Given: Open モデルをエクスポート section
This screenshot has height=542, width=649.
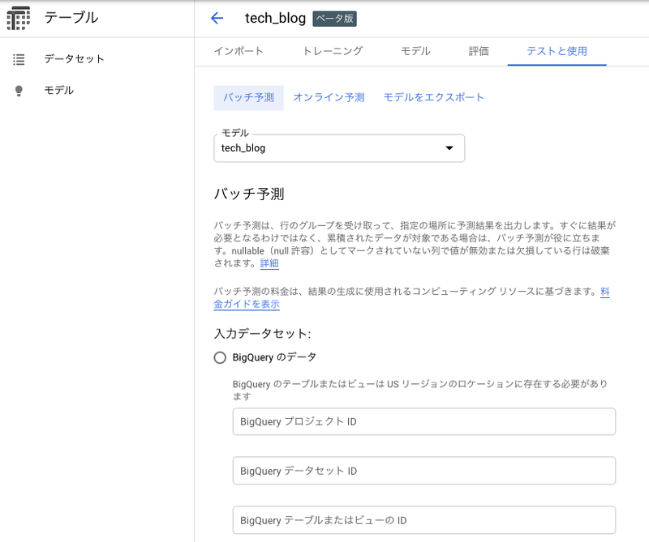Looking at the screenshot, I should tap(433, 97).
